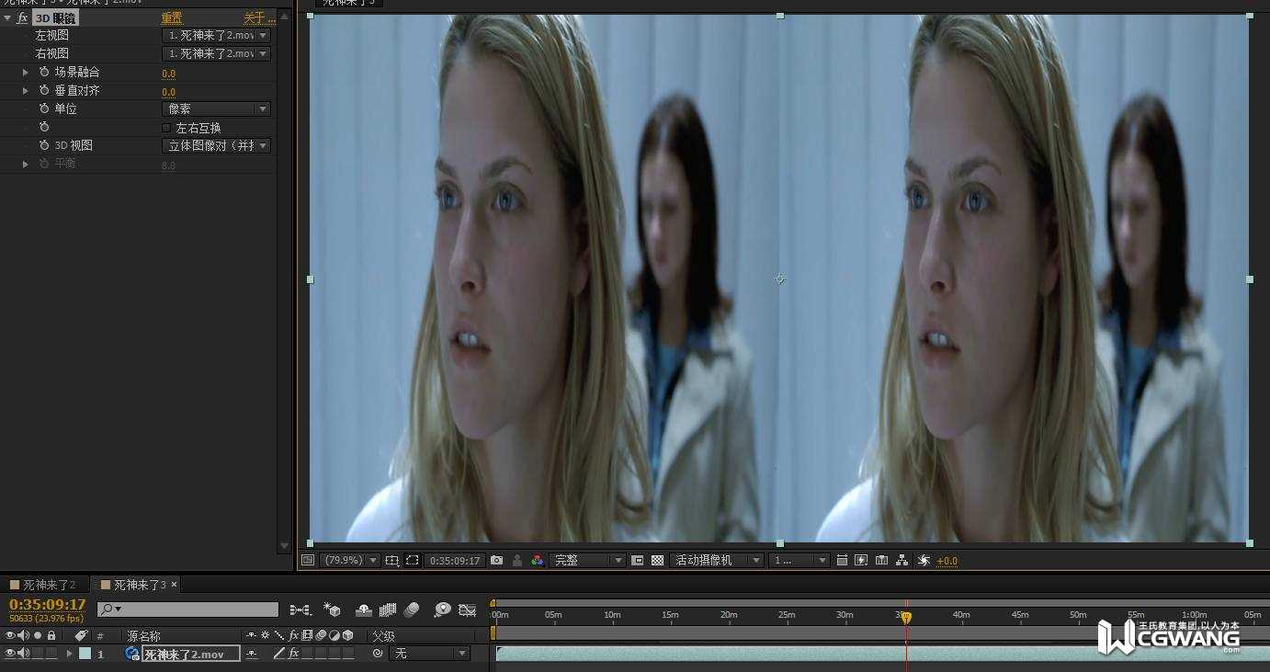Collapse the 3D 眼镜 effect group
Viewport: 1270px width, 672px height.
(x=7, y=17)
